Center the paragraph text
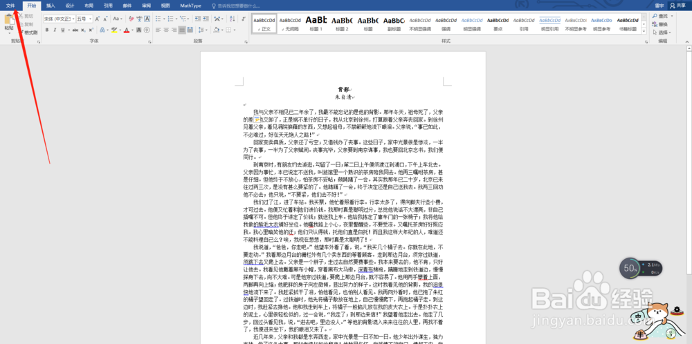 [166, 30]
